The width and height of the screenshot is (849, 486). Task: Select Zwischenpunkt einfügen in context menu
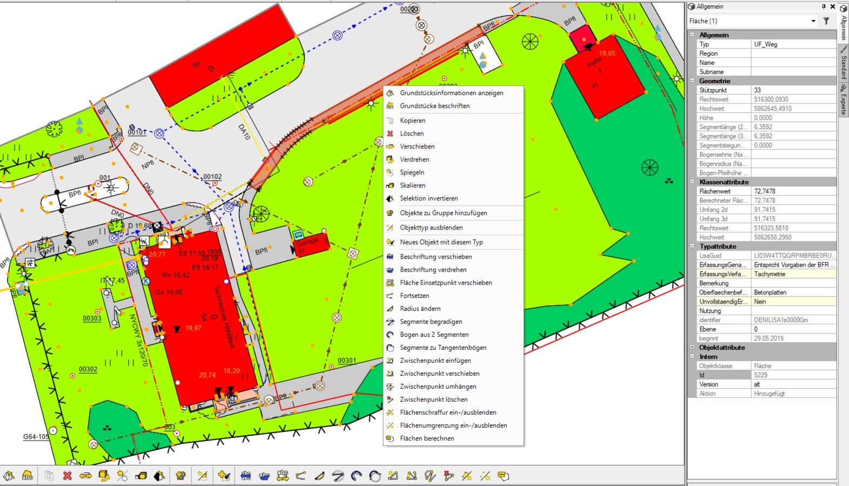[435, 361]
